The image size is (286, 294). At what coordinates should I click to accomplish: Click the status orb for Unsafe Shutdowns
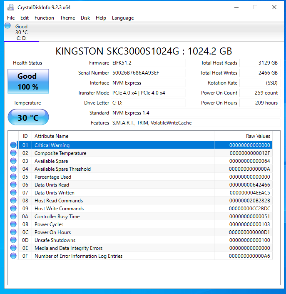13,240
